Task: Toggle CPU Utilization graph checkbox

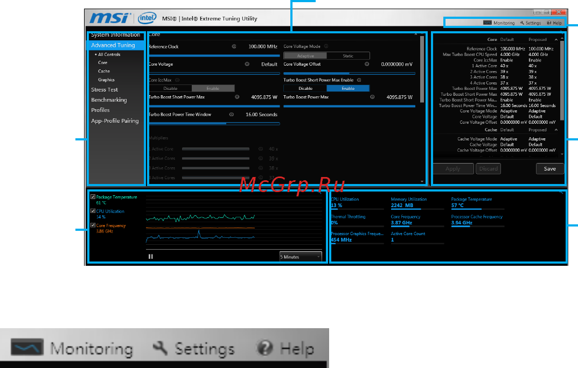Action: (93, 211)
